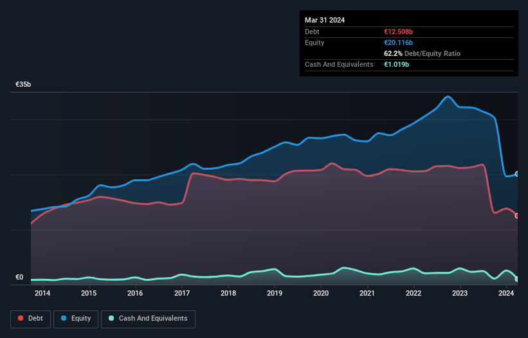Select the 2022 x-axis year label
528x338 pixels.
click(414, 294)
